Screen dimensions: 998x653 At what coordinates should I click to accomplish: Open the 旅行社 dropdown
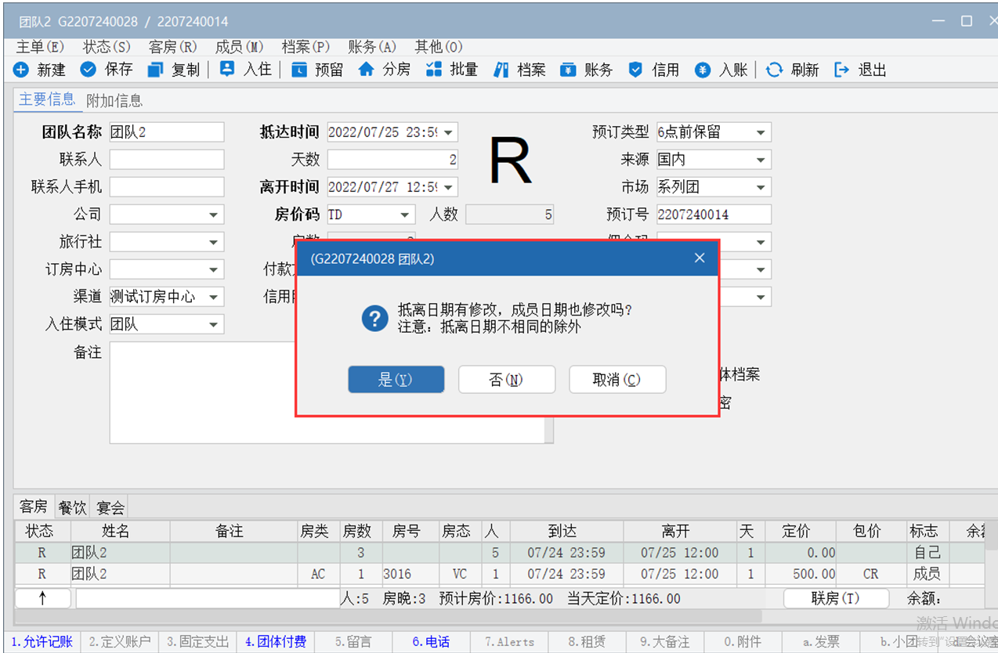(214, 242)
